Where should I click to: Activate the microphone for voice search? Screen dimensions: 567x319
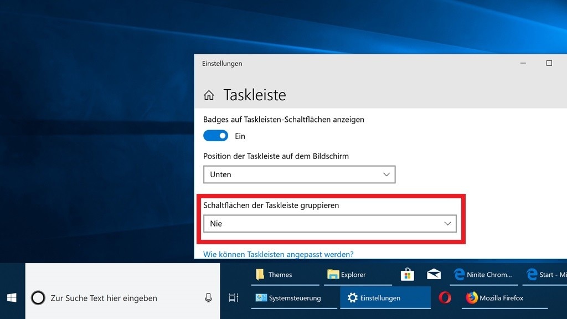[x=208, y=297]
